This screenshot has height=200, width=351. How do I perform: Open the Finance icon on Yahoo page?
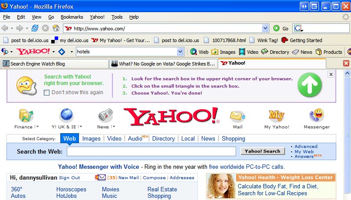26,115
